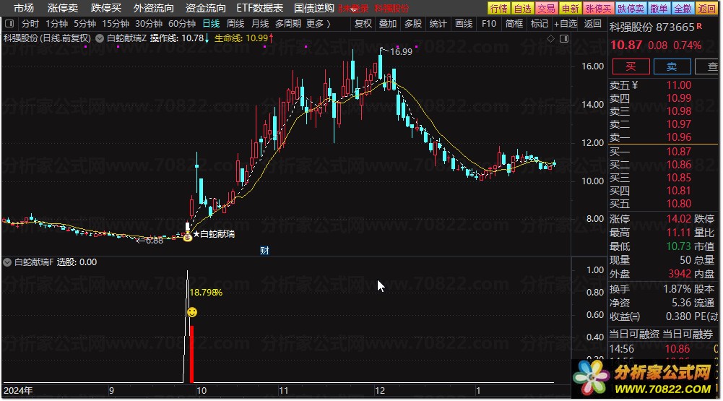Screen dimensions: 723x401
Task: Collapse the 白蛇献瑞F indicator chevron
Action: pyautogui.click(x=7, y=262)
